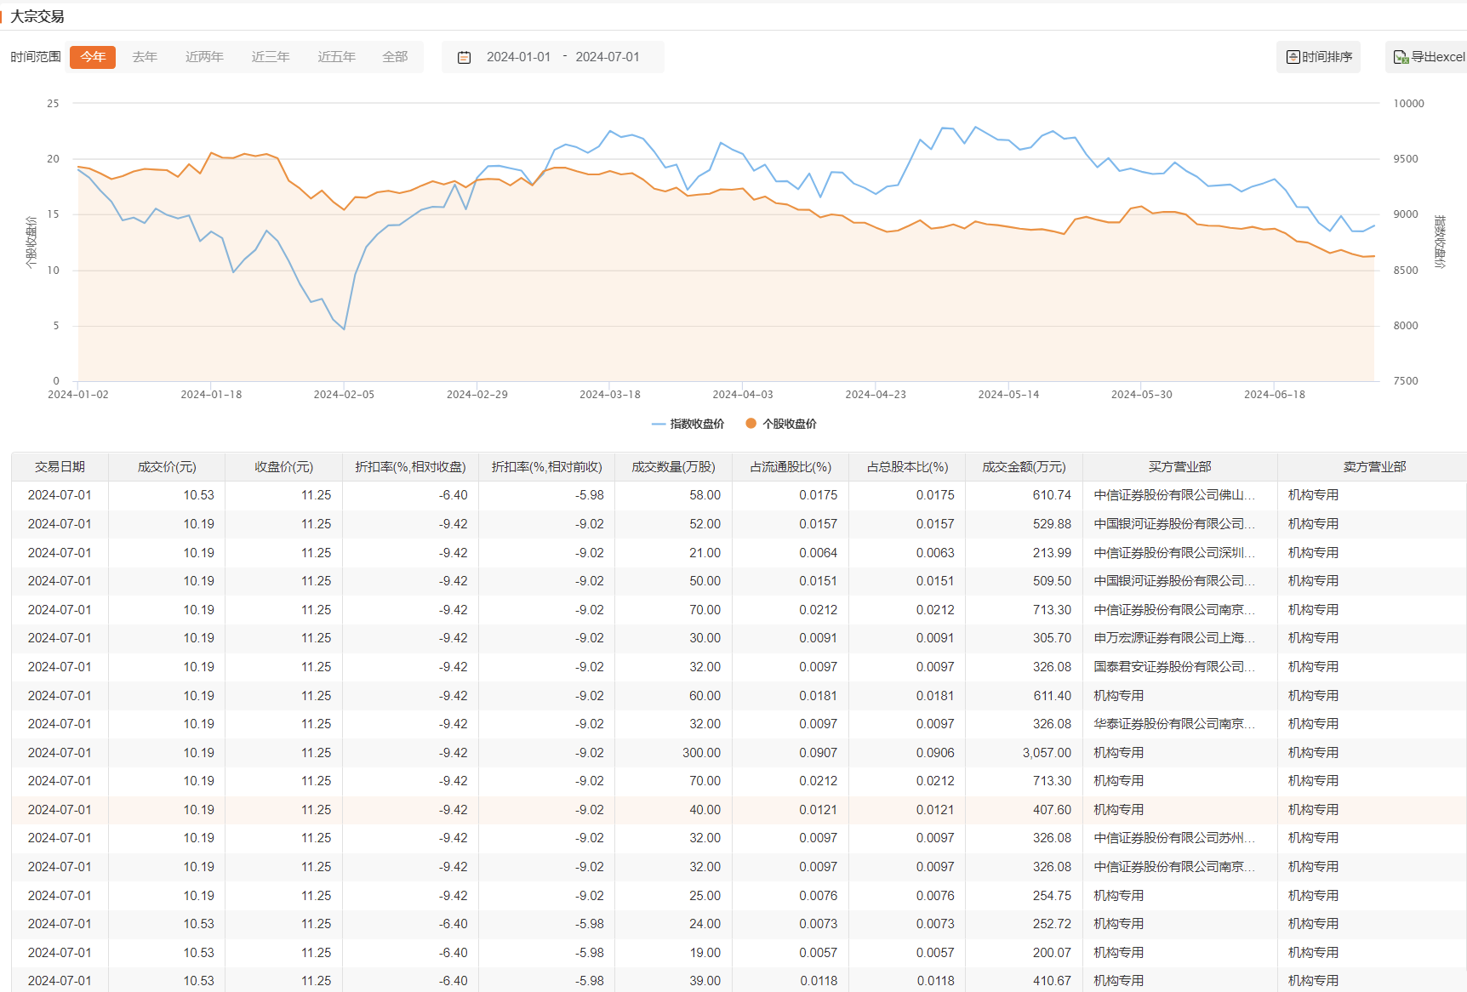Choose the 近两年 time range
Viewport: 1467px width, 992px height.
click(204, 57)
